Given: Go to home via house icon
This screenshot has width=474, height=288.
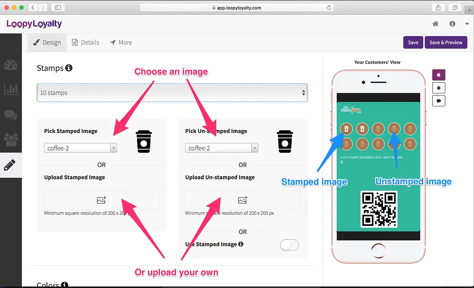Looking at the screenshot, I should (435, 24).
